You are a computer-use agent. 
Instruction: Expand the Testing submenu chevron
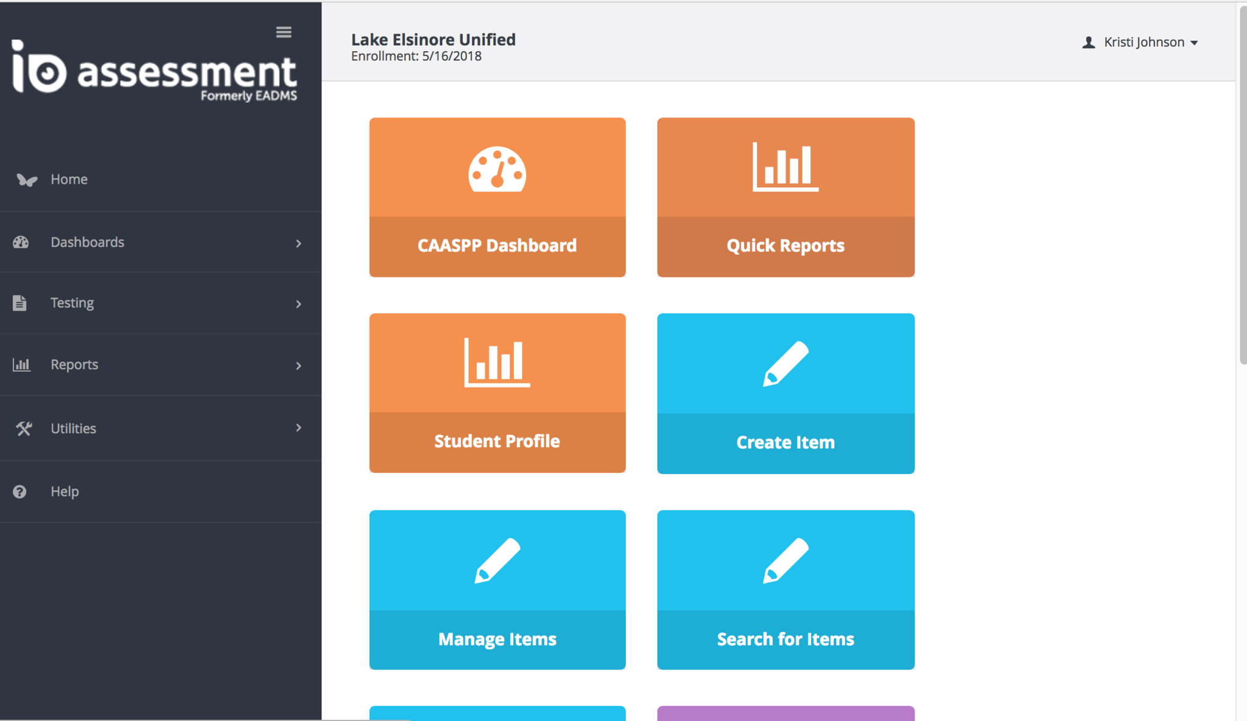coord(298,304)
